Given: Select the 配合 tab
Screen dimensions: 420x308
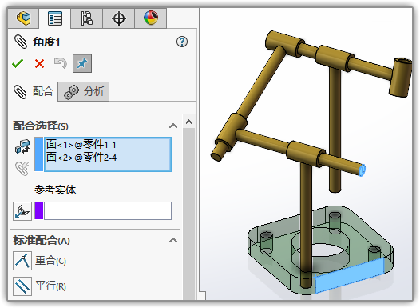Looking at the screenshot, I should click(34, 92).
